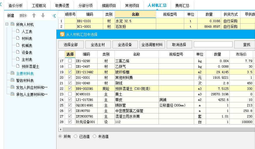
Task: Click 删除 in the left panel toolbar
Action: [x=23, y=16]
